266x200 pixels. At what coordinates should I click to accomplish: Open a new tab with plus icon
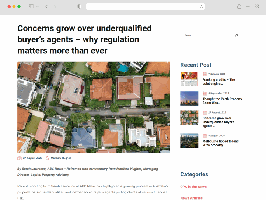(x=248, y=7)
